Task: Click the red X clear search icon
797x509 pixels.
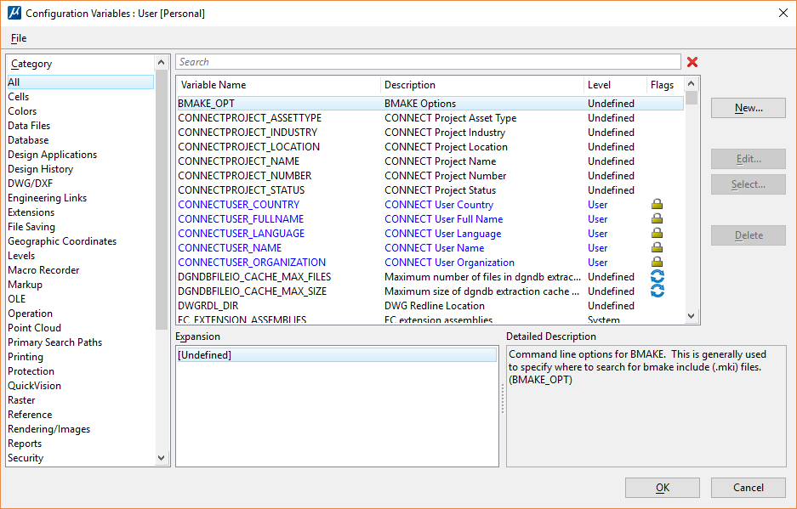Action: click(x=692, y=62)
